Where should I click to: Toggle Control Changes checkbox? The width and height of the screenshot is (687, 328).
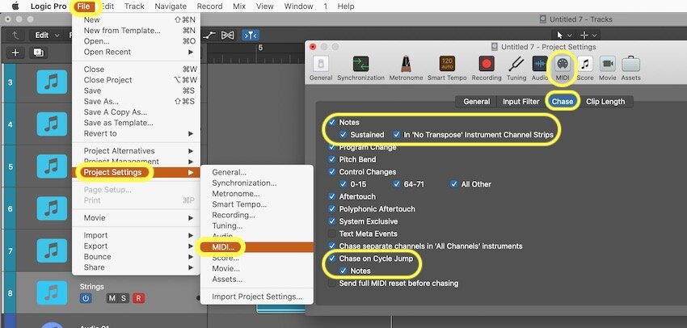pyautogui.click(x=332, y=171)
